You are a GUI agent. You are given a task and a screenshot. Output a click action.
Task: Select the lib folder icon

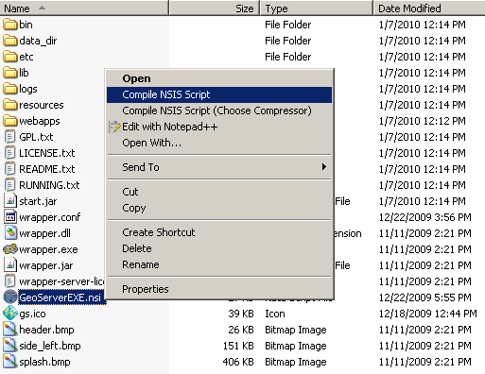coord(10,73)
